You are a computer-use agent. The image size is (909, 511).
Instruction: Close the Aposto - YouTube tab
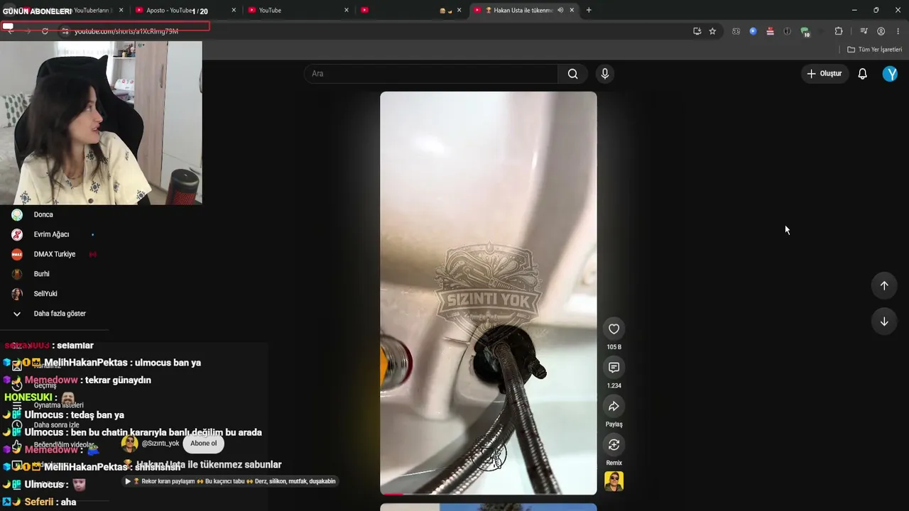[234, 10]
